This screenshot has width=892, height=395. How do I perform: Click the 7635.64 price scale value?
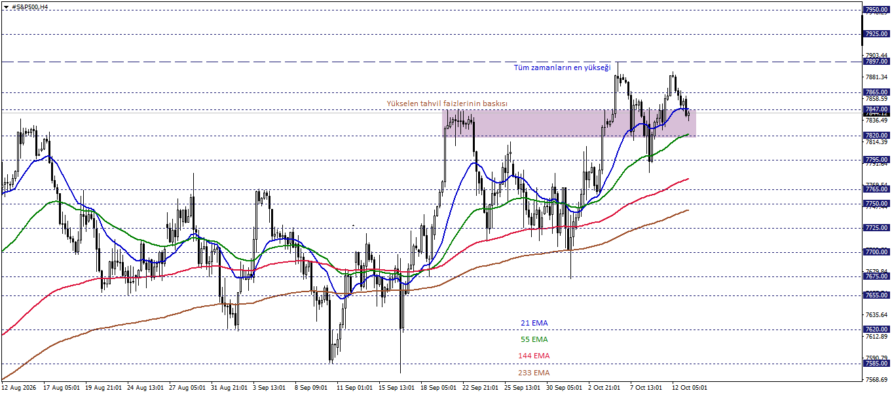click(876, 314)
